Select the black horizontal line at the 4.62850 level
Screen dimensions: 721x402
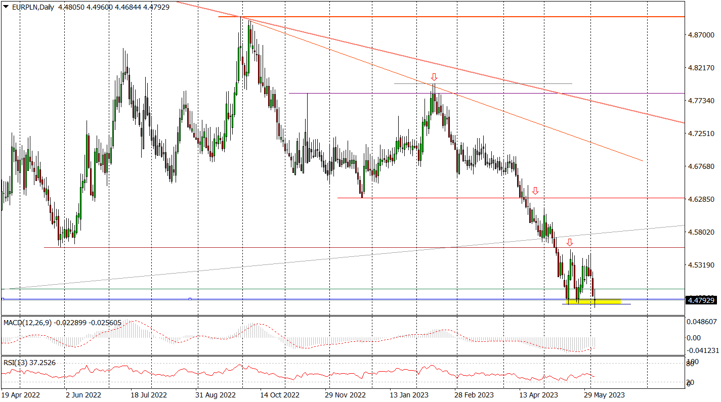click(511, 198)
